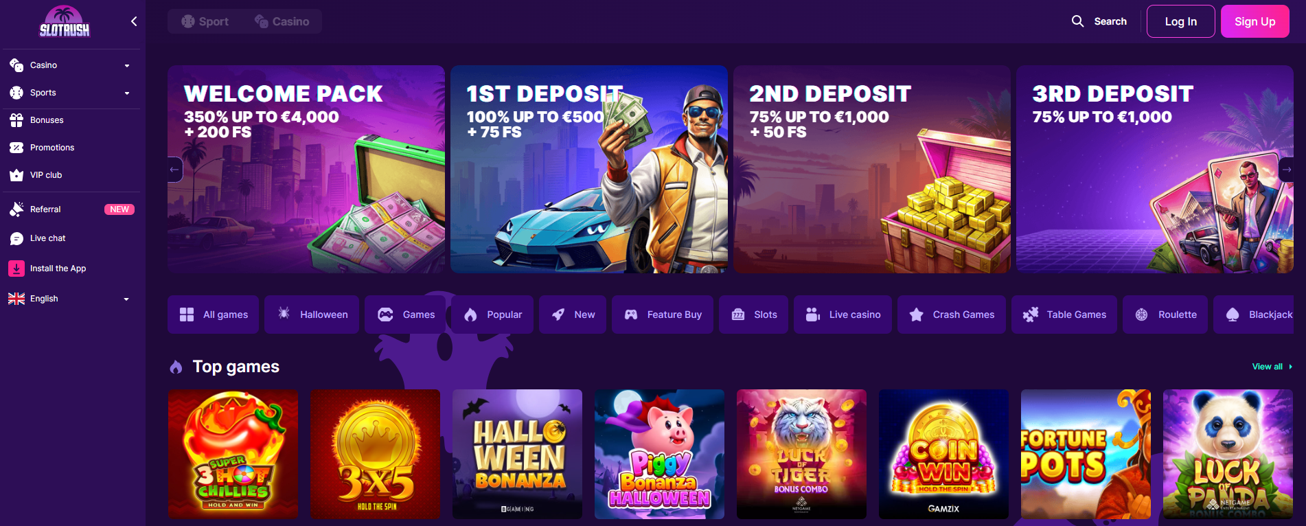The height and width of the screenshot is (526, 1306).
Task: Open the Piggy Bonanza Halloween game thumbnail
Action: pos(659,454)
